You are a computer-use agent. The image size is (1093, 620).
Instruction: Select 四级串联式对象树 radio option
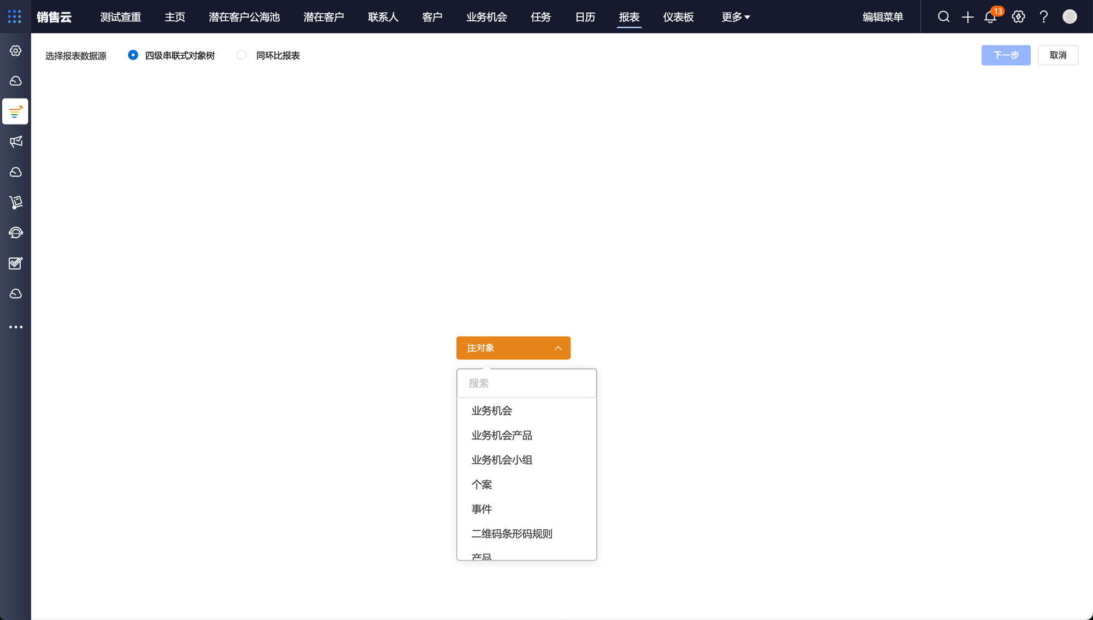[x=133, y=55]
